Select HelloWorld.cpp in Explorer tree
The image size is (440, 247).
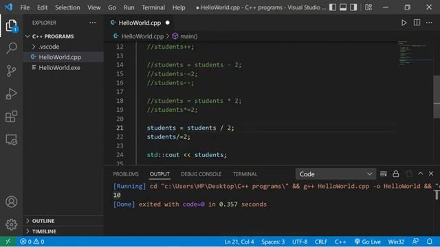(60, 57)
